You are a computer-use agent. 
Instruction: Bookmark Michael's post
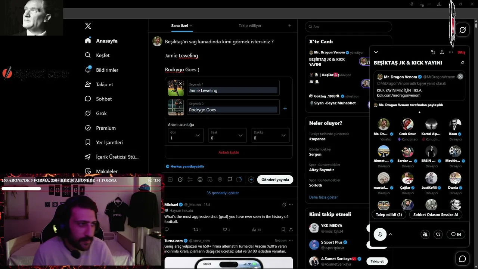click(x=283, y=229)
